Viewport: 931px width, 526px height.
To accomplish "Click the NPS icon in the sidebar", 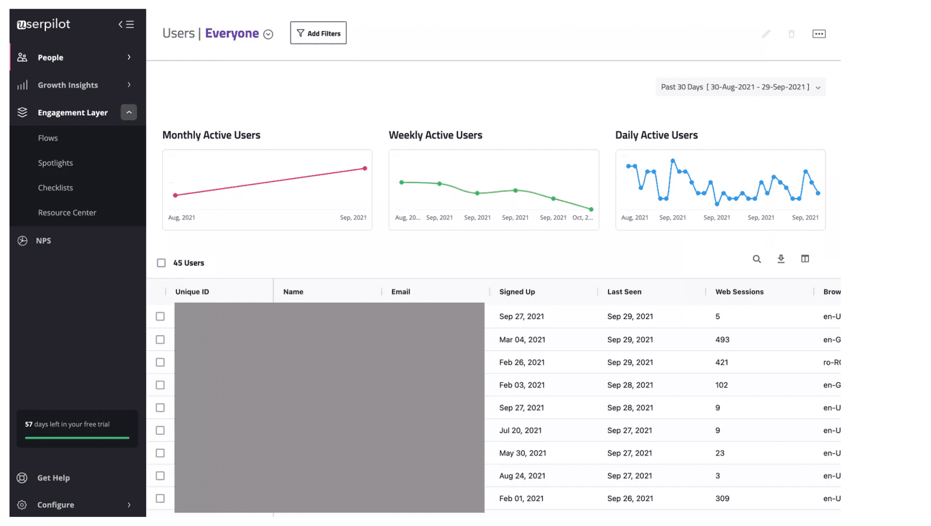I will pos(22,241).
